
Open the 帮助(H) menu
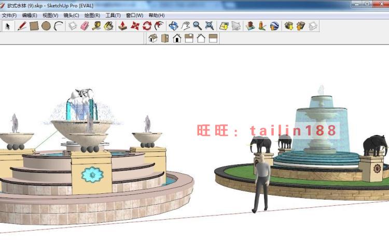[x=157, y=16]
